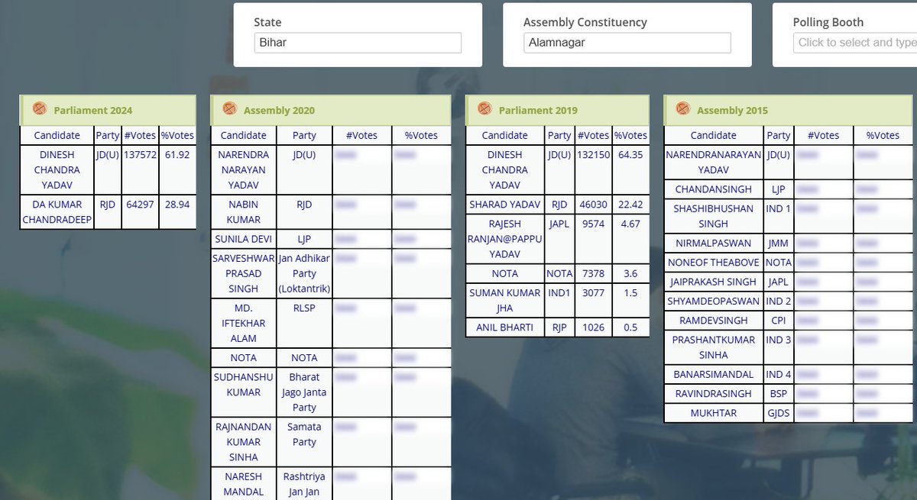Select SHYAMDEOPASWAN candidate cell
The image size is (917, 500).
714,301
